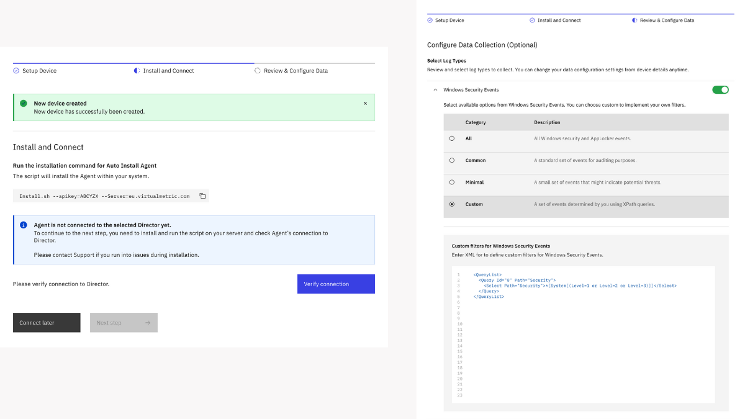Go to Install and Connect step, right panel
This screenshot has height=419, width=745.
[x=559, y=20]
